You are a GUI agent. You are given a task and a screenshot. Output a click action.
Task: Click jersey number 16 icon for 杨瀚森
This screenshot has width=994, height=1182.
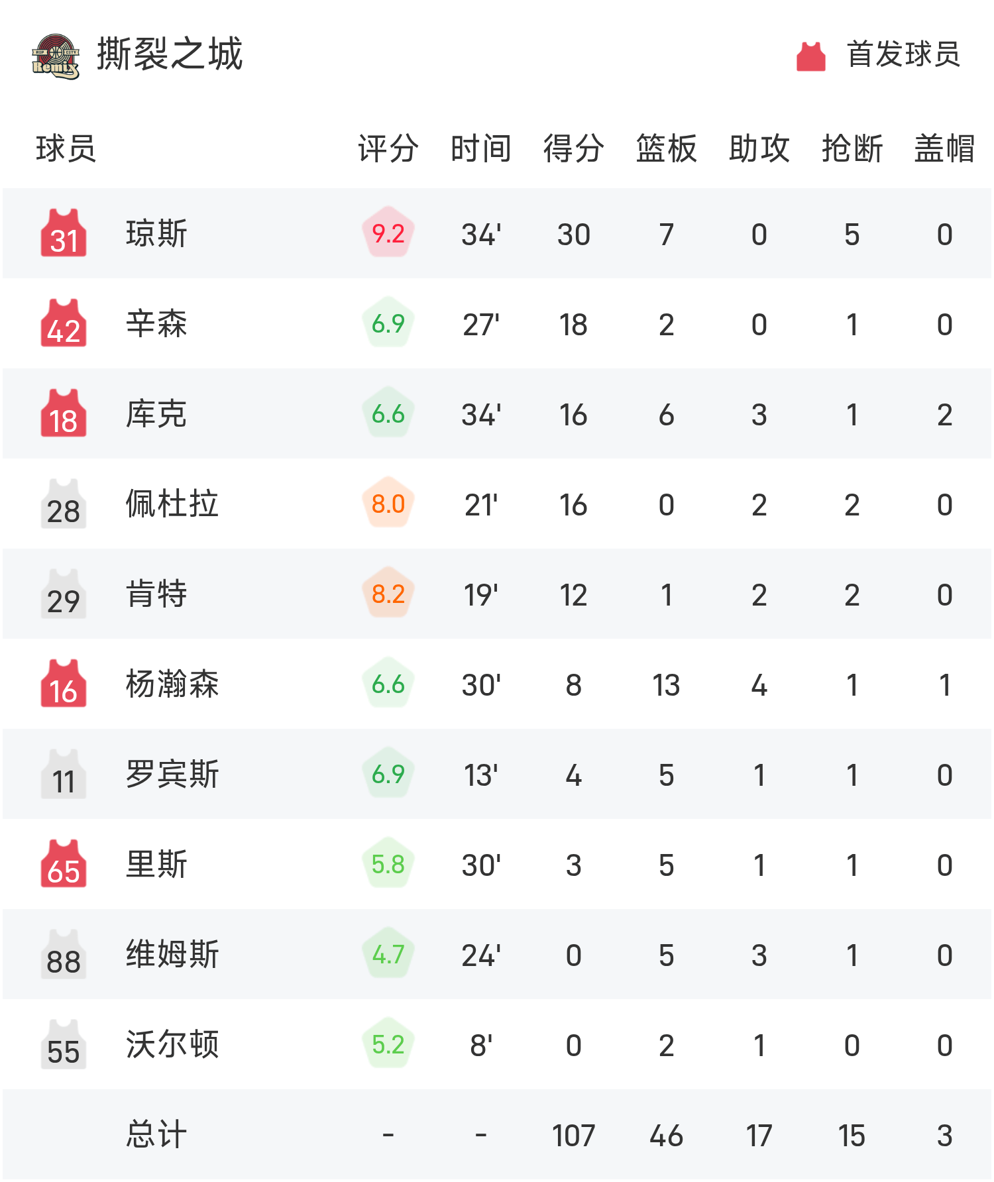pyautogui.click(x=64, y=684)
